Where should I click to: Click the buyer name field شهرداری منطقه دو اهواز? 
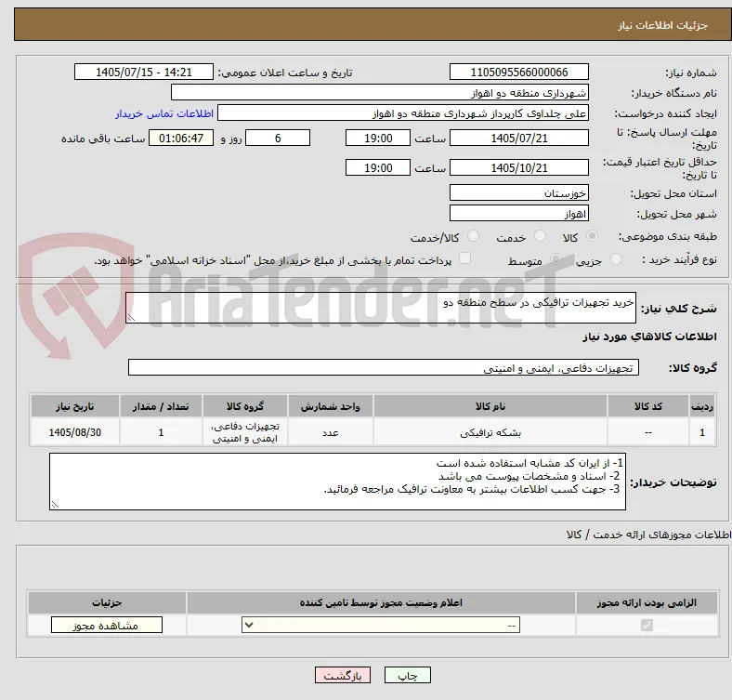(x=380, y=93)
